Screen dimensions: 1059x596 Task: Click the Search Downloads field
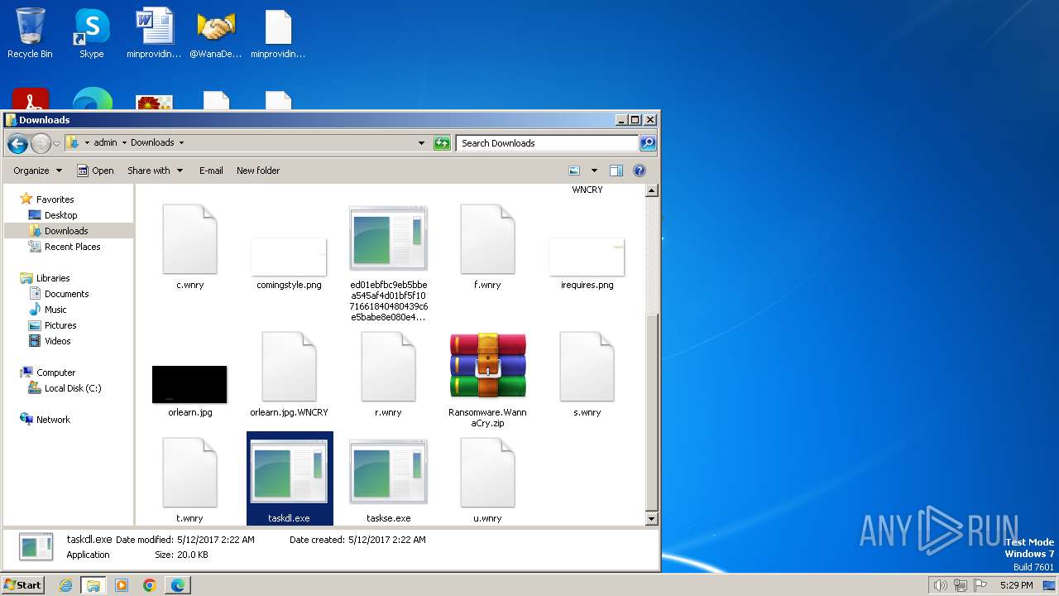coord(546,143)
